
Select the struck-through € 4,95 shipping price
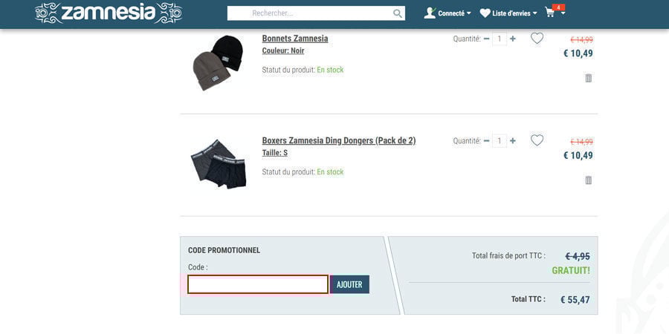click(x=578, y=257)
